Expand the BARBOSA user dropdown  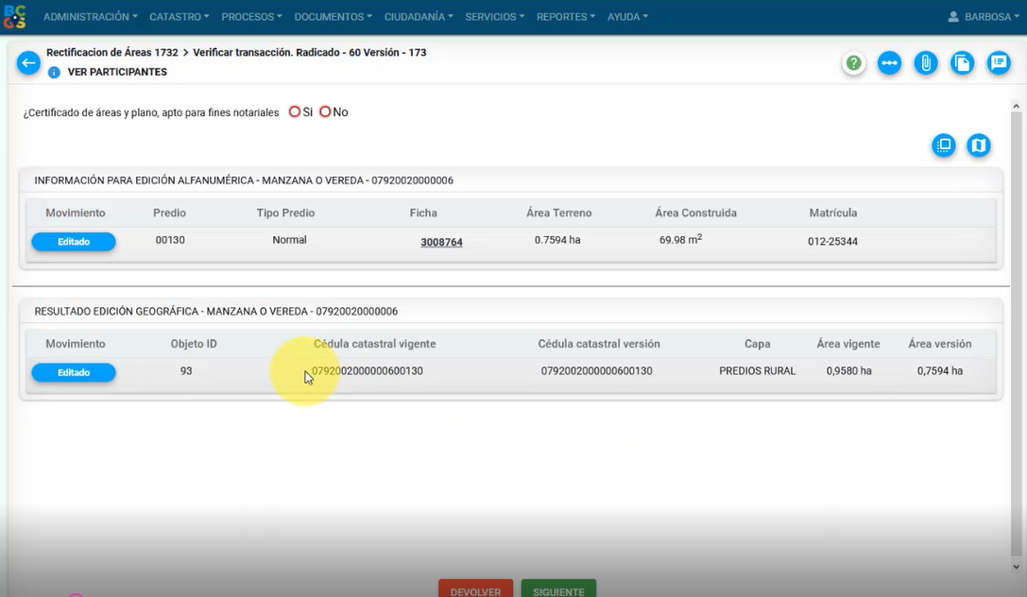pos(983,17)
